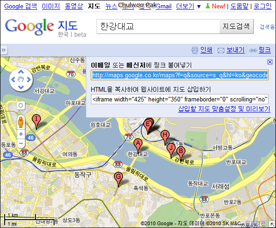Open 보내기 send link
Screen dimensions: 276x228
click(235, 50)
